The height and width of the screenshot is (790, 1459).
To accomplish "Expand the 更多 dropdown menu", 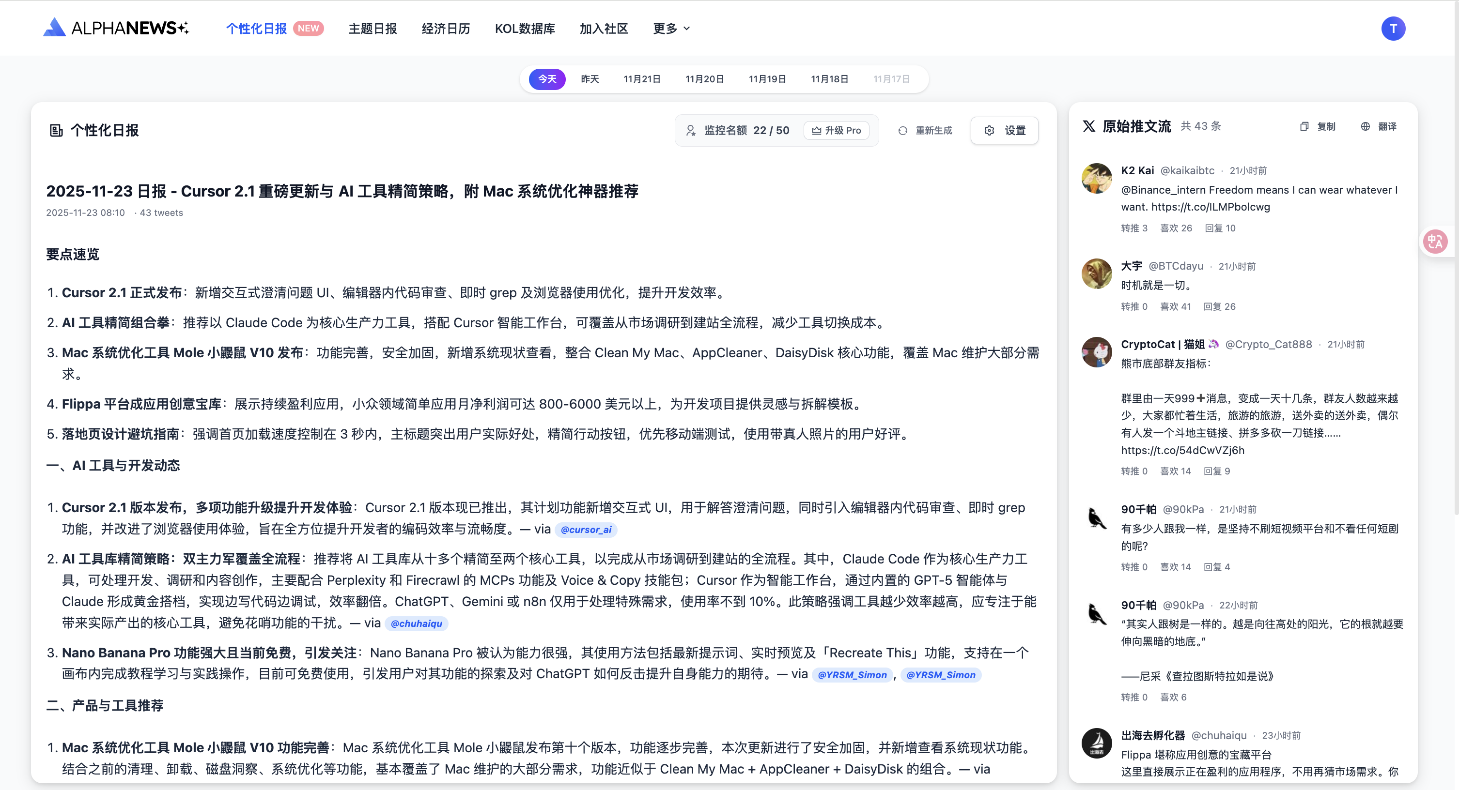I will tap(670, 28).
